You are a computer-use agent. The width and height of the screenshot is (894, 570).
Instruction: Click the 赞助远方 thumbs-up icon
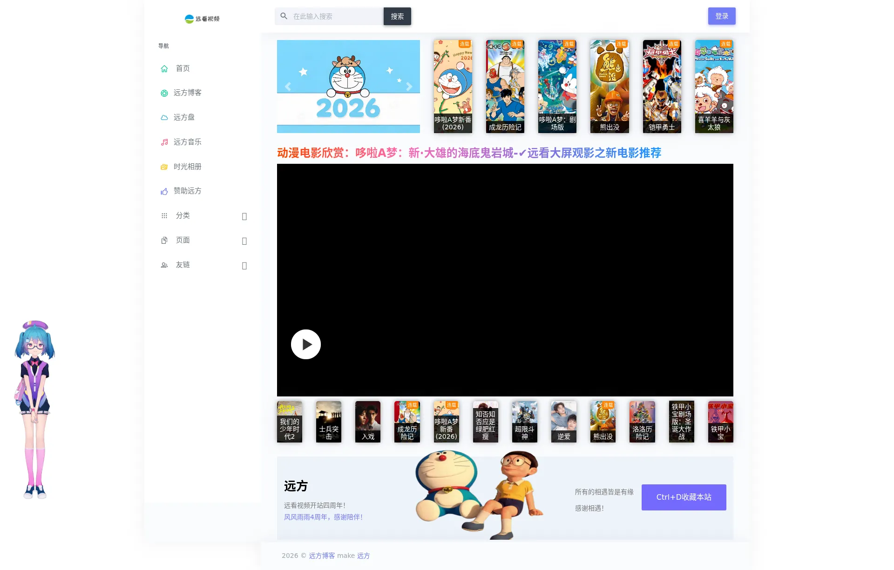(x=164, y=191)
